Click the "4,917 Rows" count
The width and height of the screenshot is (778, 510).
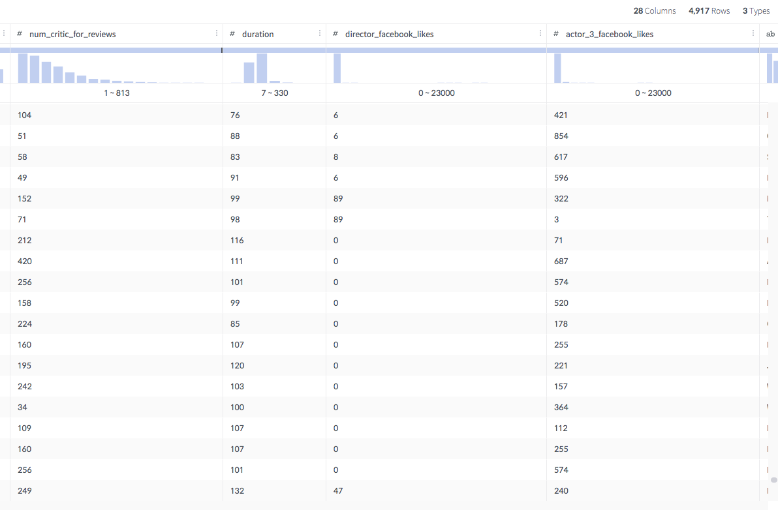pyautogui.click(x=709, y=10)
